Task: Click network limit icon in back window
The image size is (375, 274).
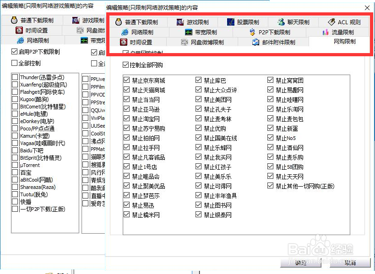Action: pyautogui.click(x=21, y=40)
